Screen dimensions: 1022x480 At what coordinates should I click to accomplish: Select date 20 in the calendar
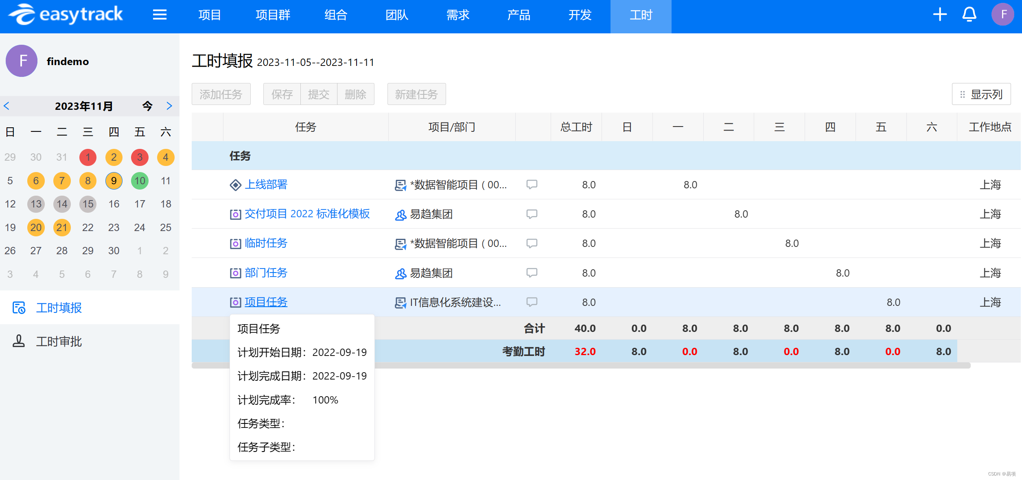point(36,227)
